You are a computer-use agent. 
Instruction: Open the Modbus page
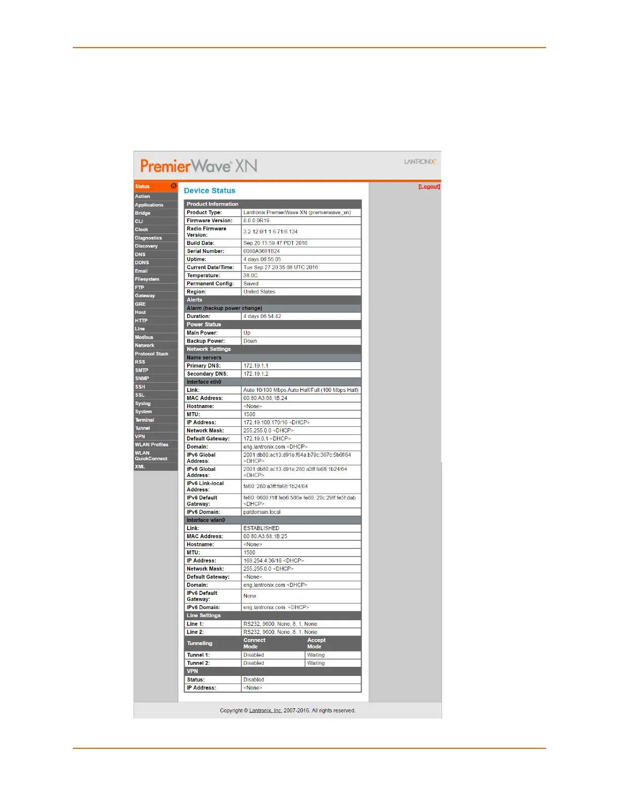[156, 337]
